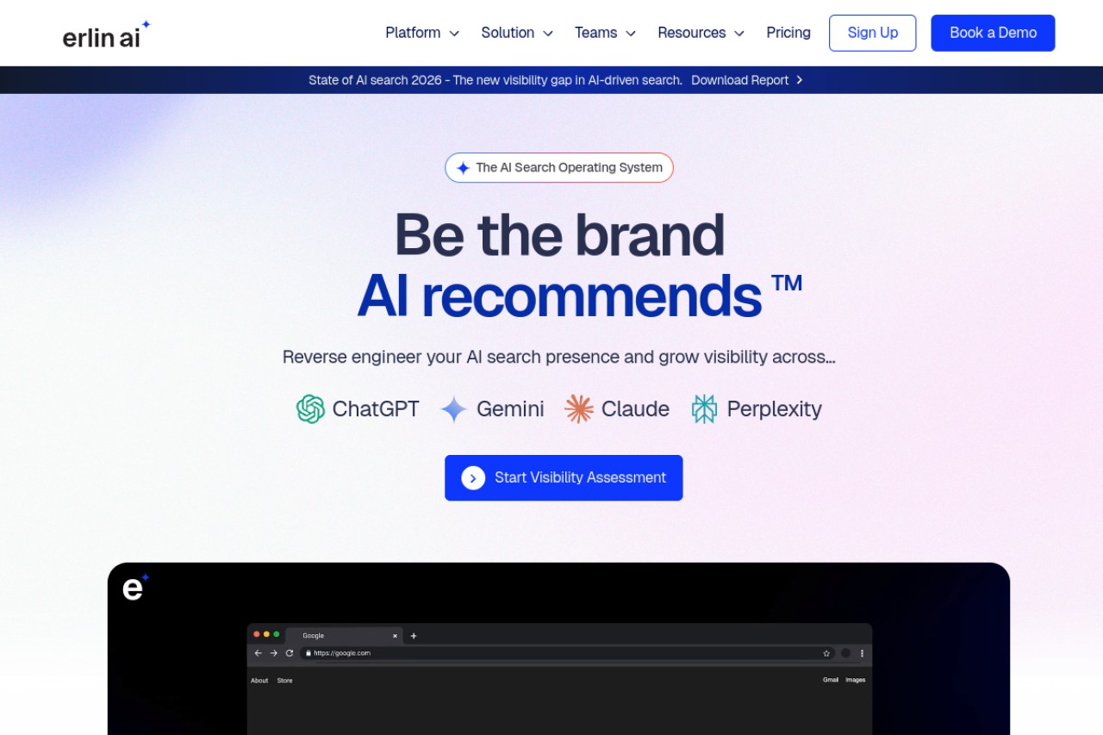Click the white 'e' logo on the demo video
The image size is (1103, 735).
pyautogui.click(x=135, y=586)
